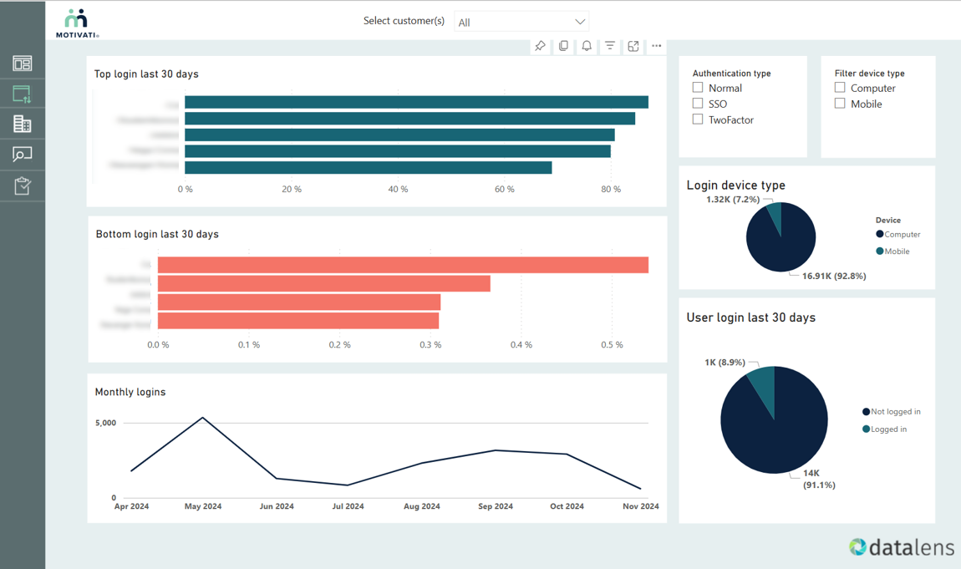The height and width of the screenshot is (569, 961).
Task: Open the clipboard checklist page in sidebar
Action: (x=23, y=185)
